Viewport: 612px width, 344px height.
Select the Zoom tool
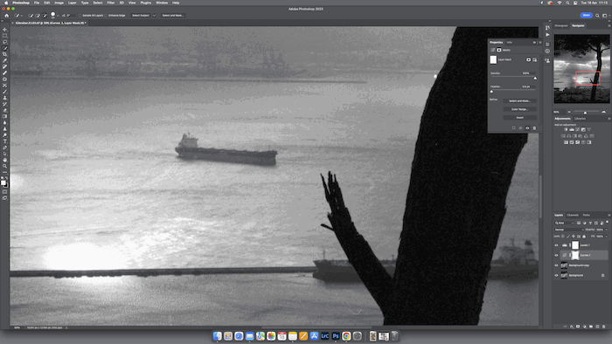point(4,167)
